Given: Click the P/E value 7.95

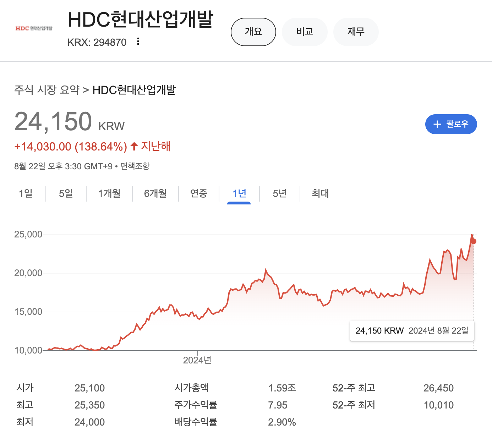Looking at the screenshot, I should pos(278,405).
